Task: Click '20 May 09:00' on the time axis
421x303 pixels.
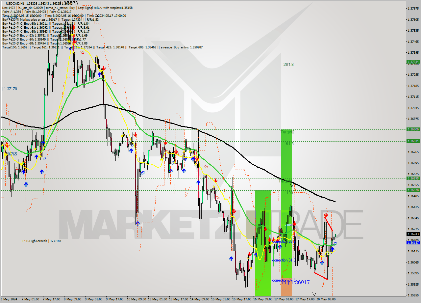Action: 326,299
